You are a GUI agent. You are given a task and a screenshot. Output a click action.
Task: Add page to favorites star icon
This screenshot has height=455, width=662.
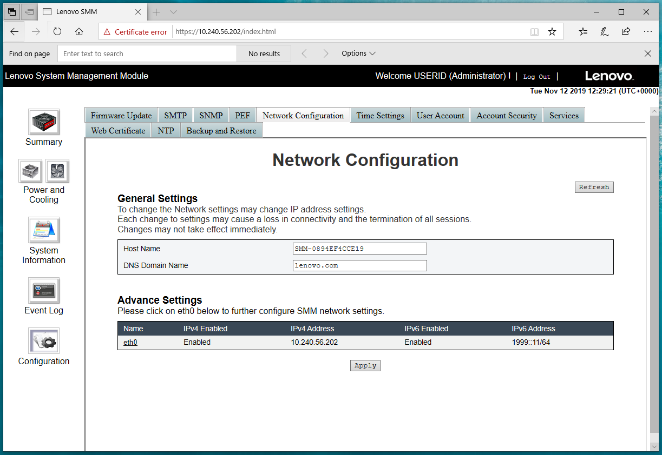tap(552, 32)
